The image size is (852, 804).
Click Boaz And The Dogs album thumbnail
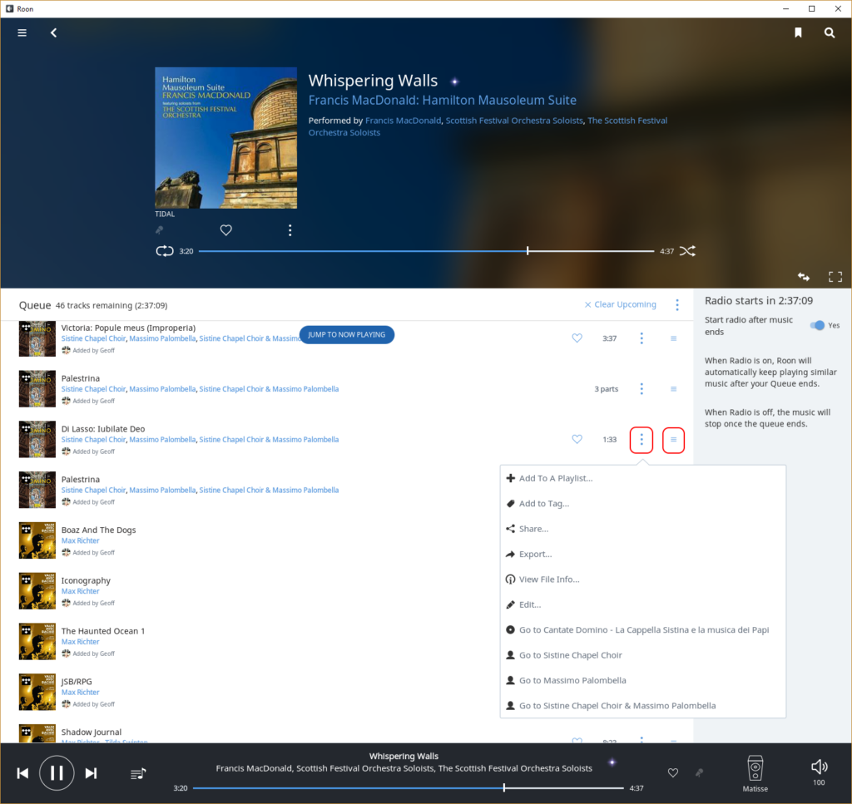[37, 540]
